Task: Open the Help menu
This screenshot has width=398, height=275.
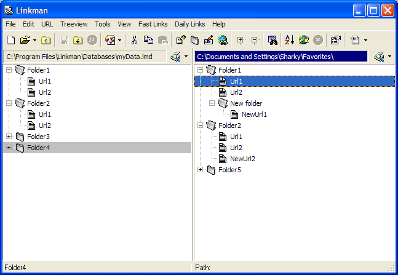Action: pos(219,24)
